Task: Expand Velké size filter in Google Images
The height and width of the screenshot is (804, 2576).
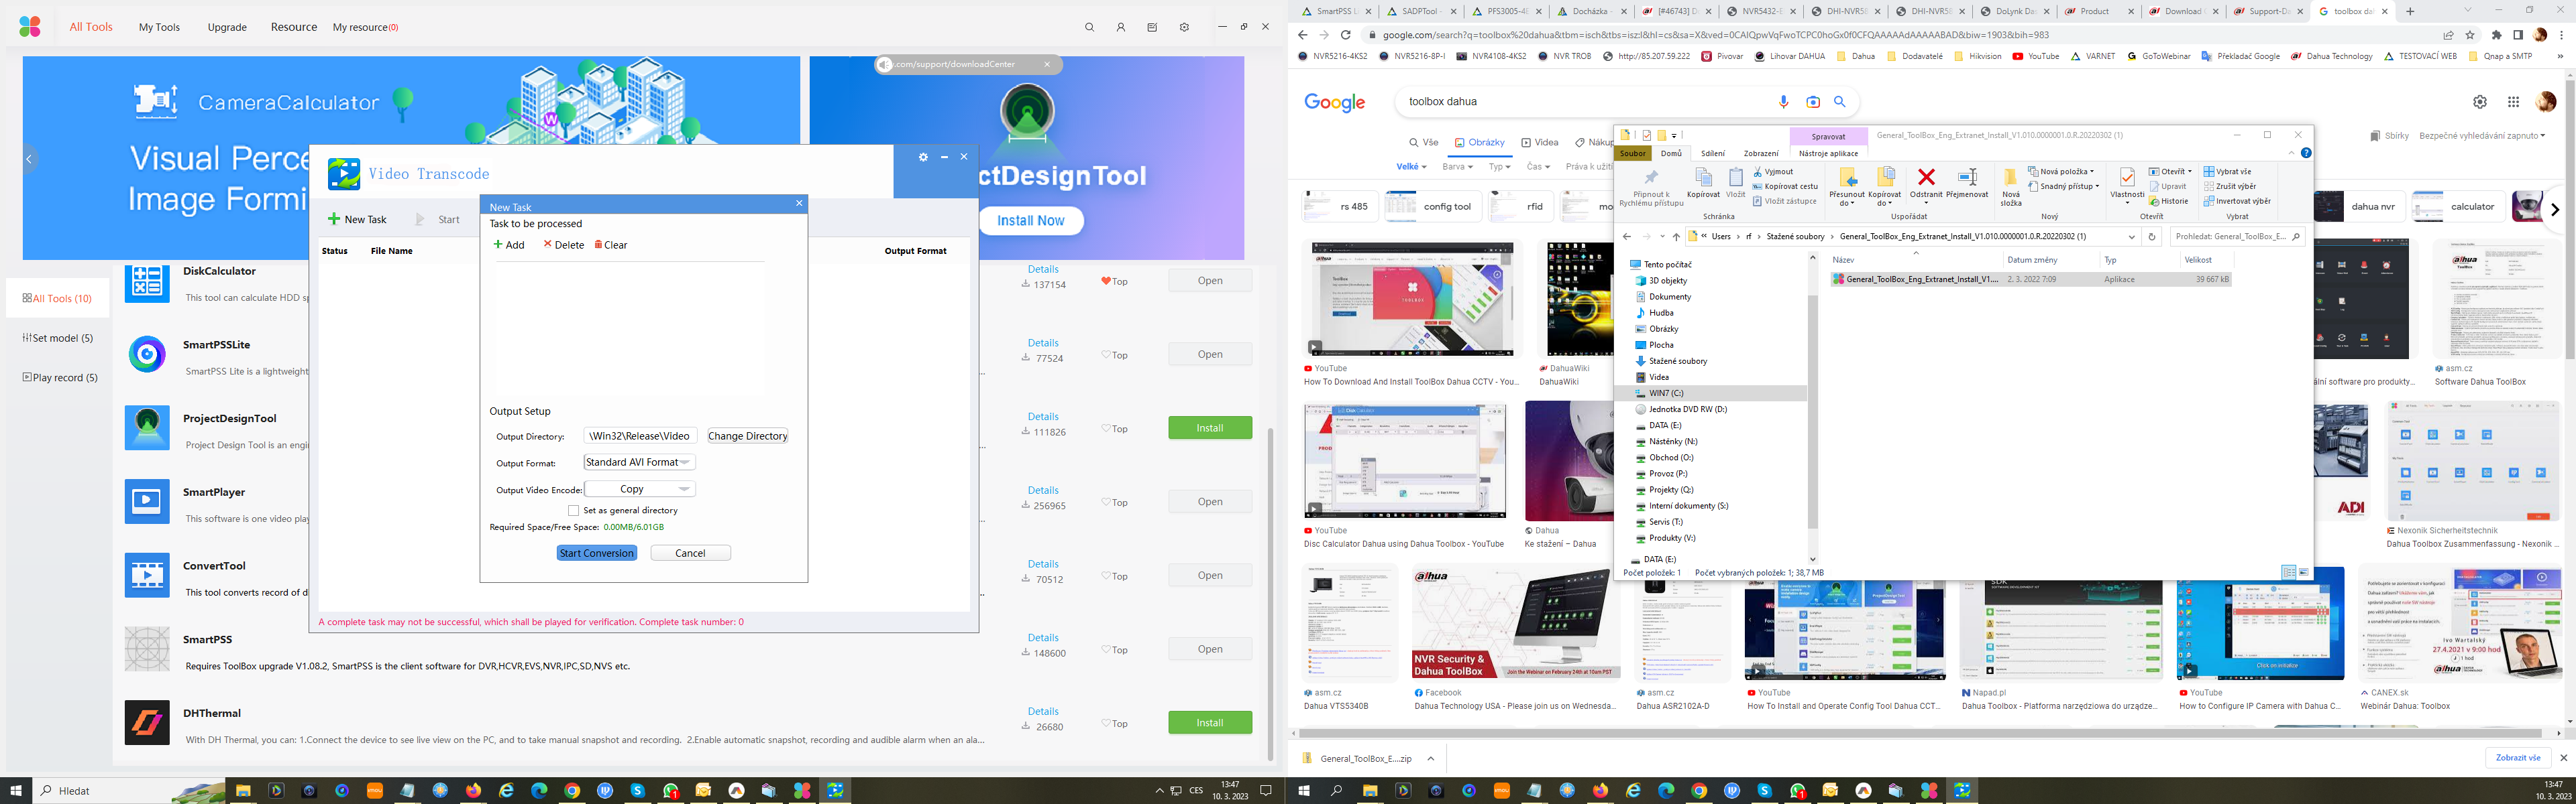Action: (x=1411, y=167)
